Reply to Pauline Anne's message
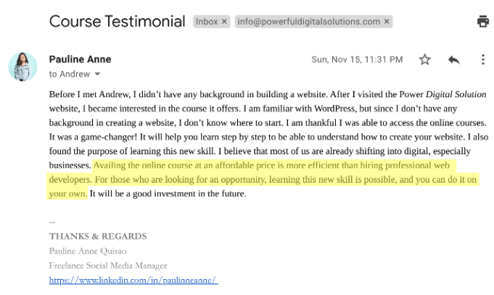The width and height of the screenshot is (494, 295). 454,59
